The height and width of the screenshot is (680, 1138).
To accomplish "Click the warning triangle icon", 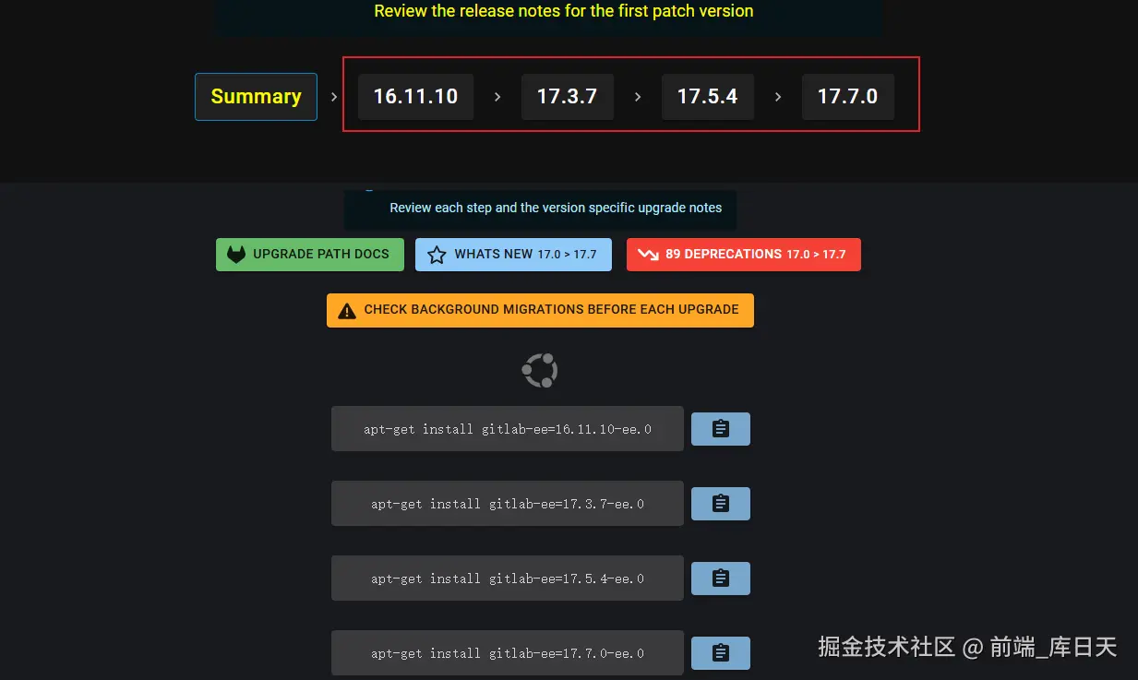I will pos(347,310).
